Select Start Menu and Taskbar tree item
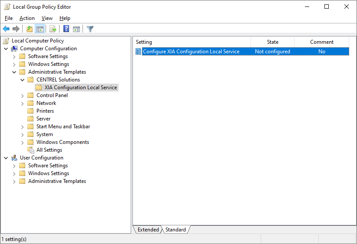The width and height of the screenshot is (357, 244). 63,127
